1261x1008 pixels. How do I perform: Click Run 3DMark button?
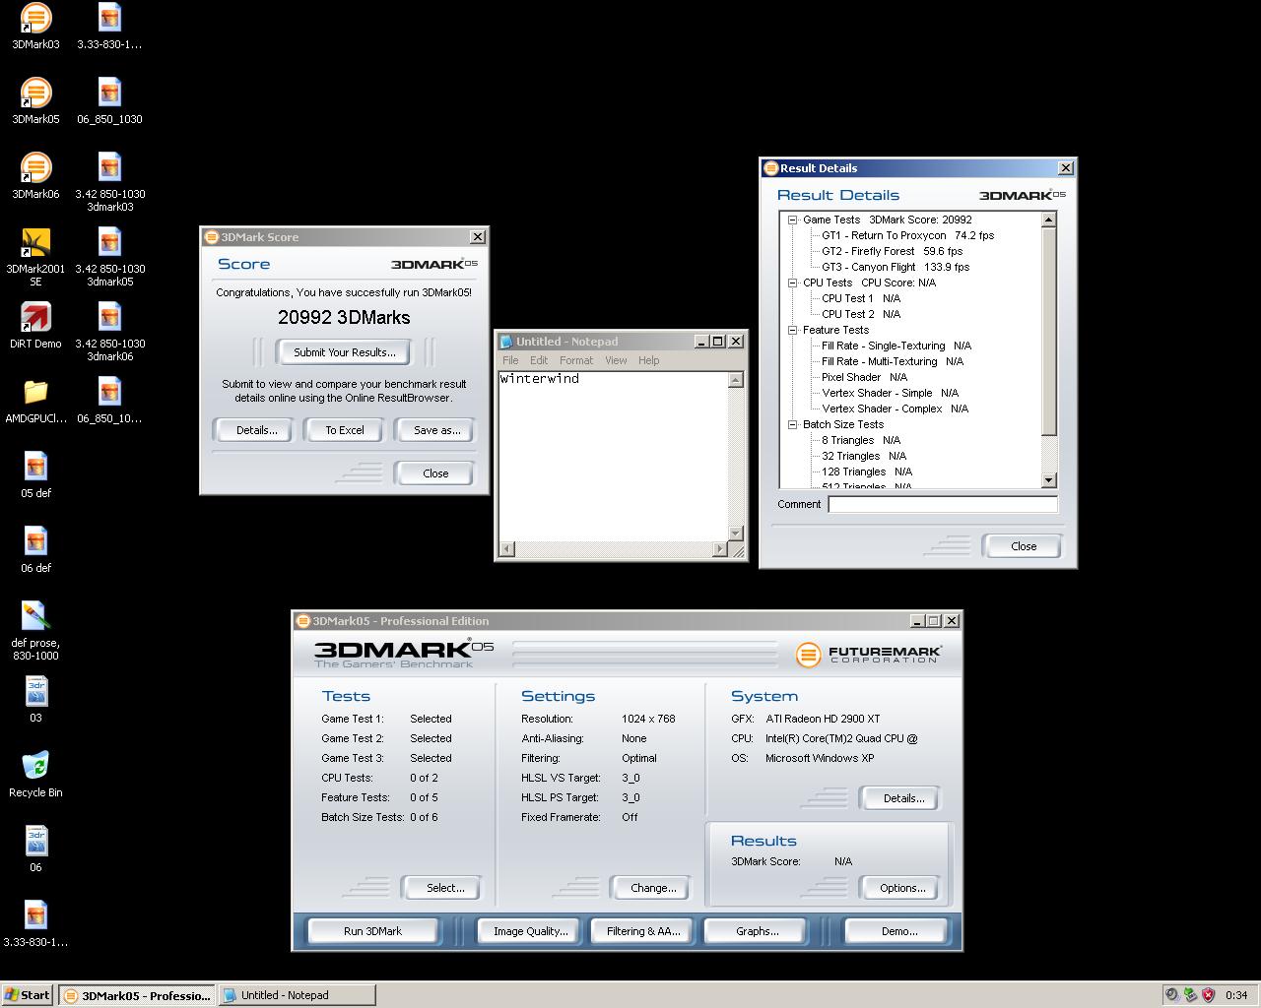click(x=372, y=931)
